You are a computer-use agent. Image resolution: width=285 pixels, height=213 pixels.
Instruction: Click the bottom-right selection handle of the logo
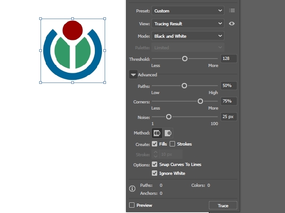(x=105, y=83)
